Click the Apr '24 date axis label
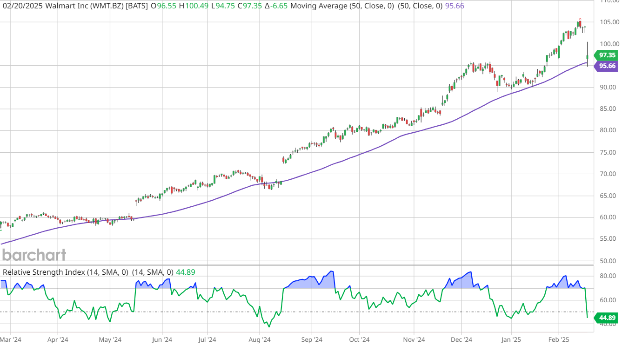The height and width of the screenshot is (346, 622). tap(58, 339)
